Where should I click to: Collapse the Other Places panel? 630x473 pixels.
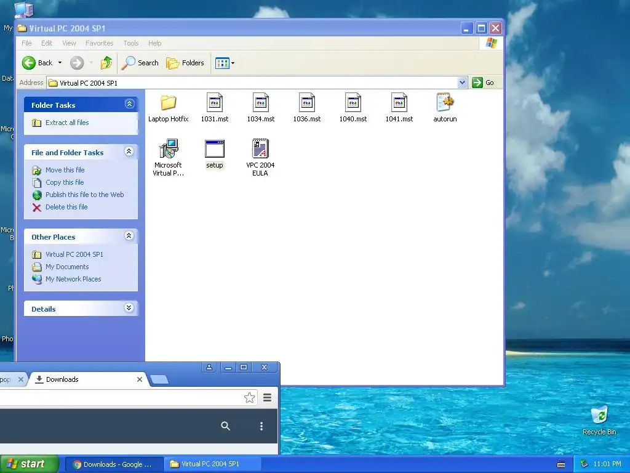click(x=129, y=236)
